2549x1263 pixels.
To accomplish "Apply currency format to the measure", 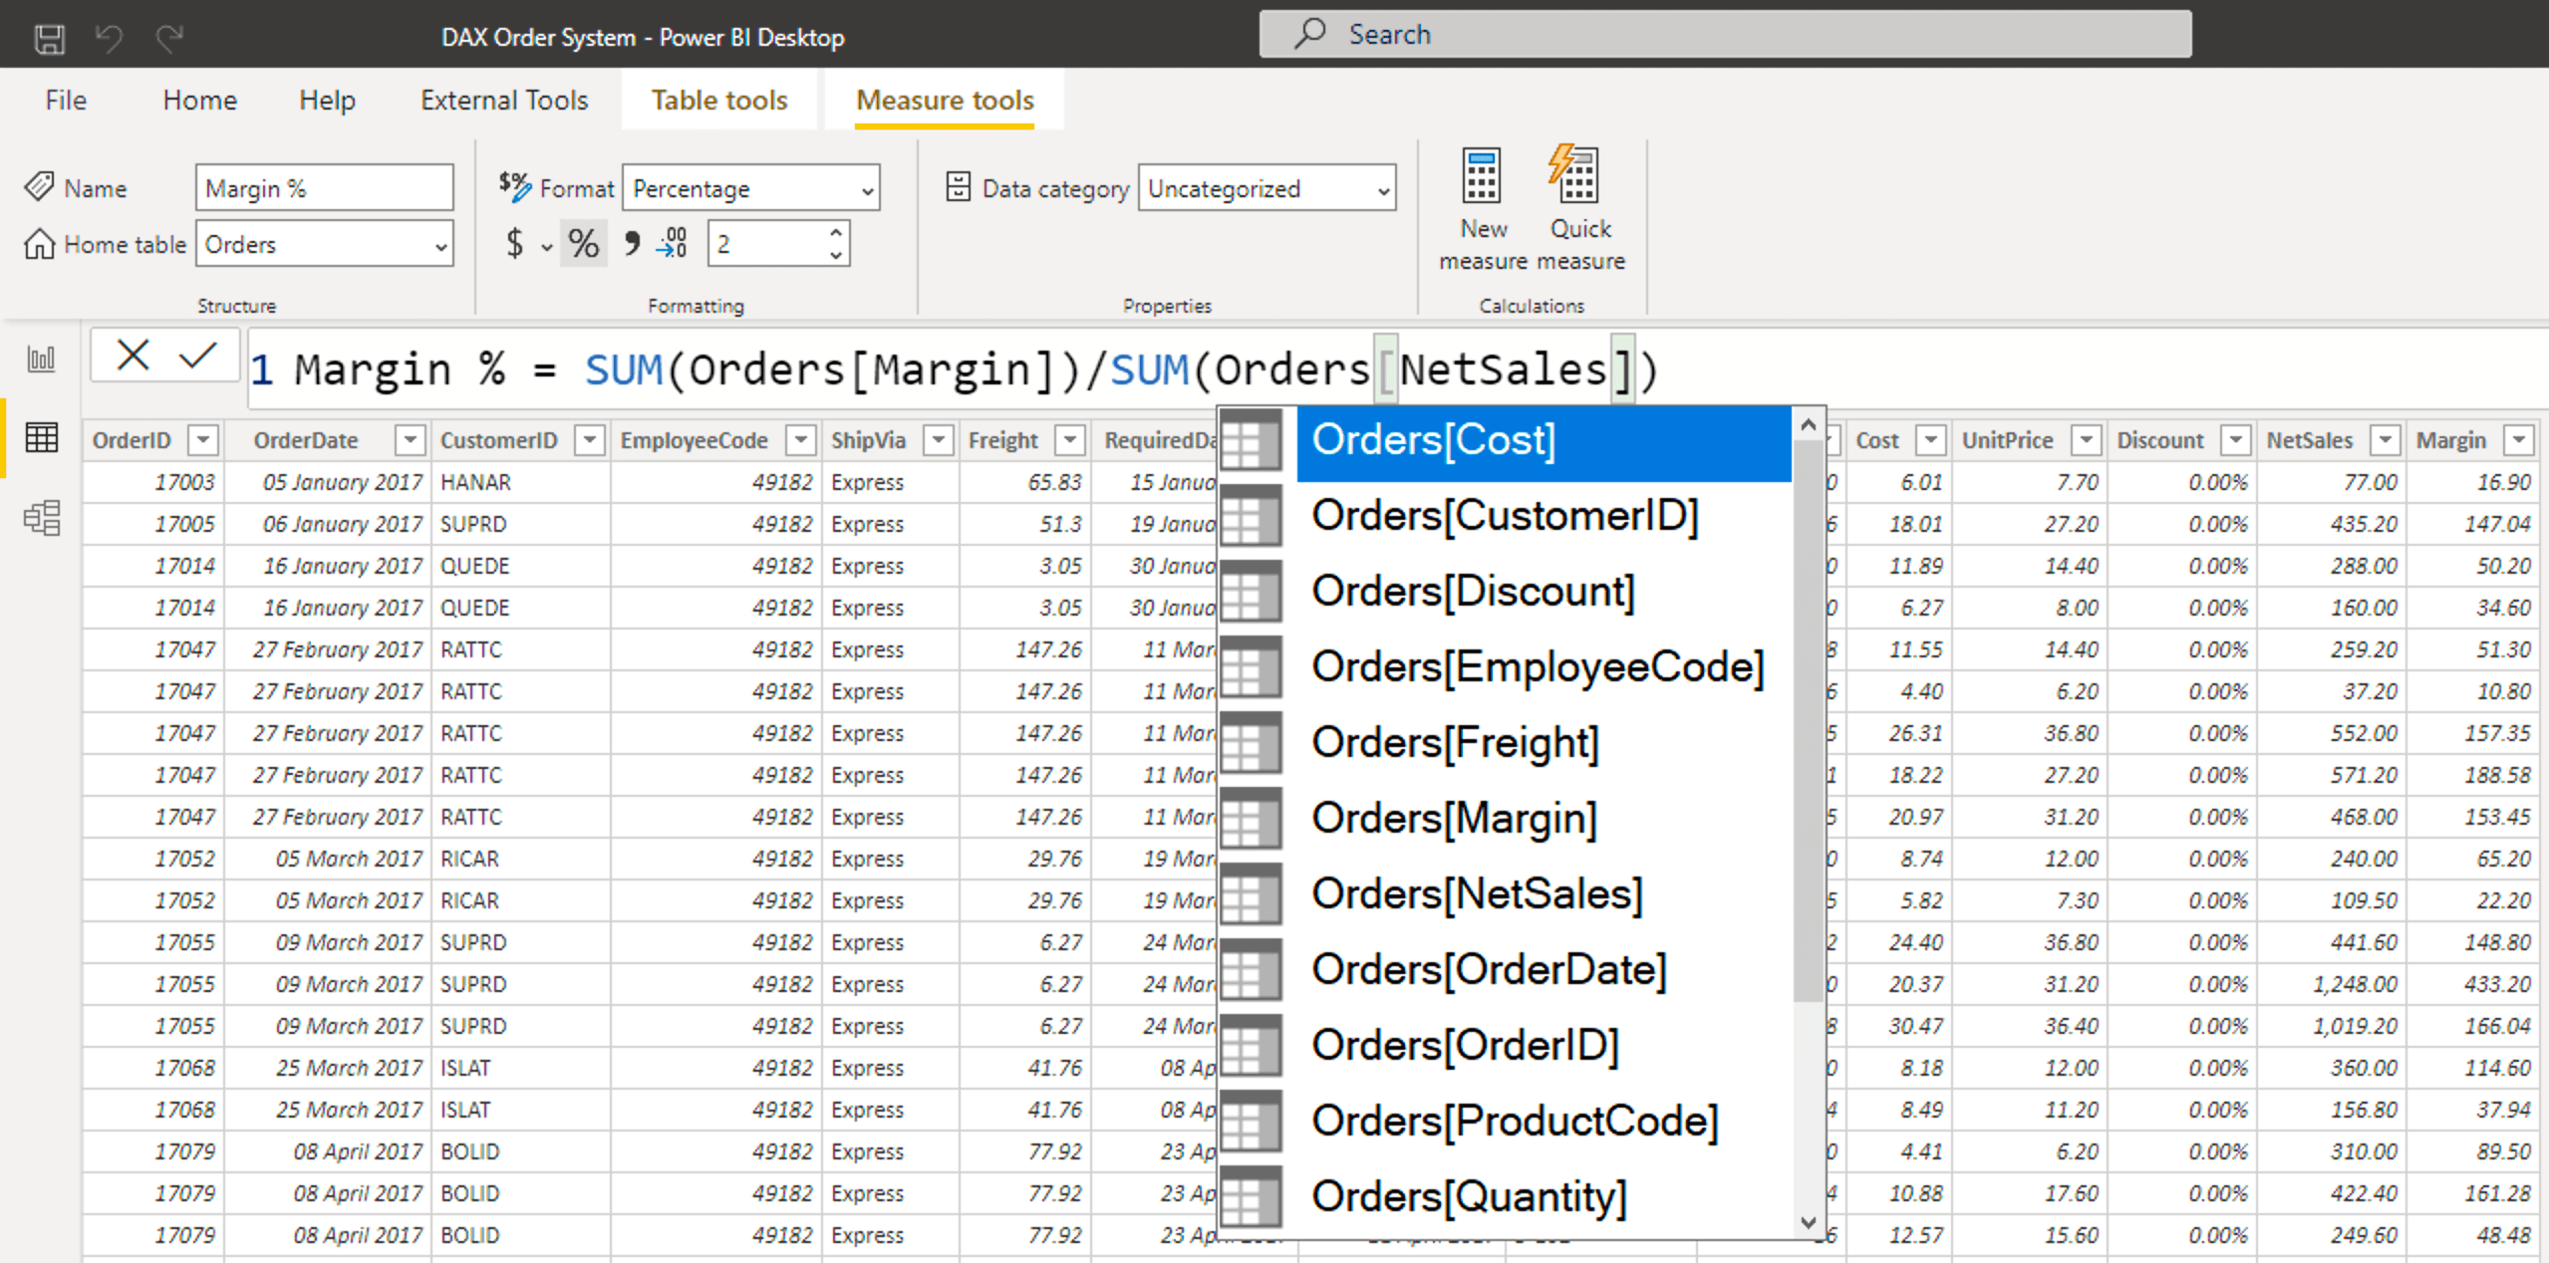I will (516, 242).
